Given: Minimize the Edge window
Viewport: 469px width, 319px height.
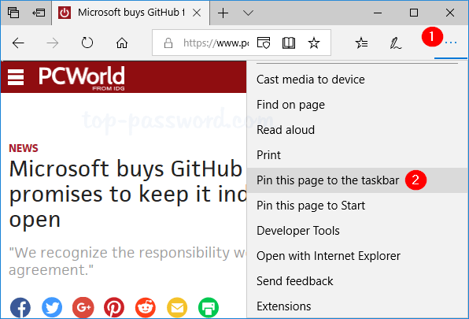Looking at the screenshot, I should [378, 13].
